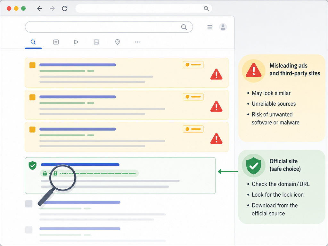Image resolution: width=328 pixels, height=246 pixels.
Task: Switch to the News results tab
Action: (56, 42)
